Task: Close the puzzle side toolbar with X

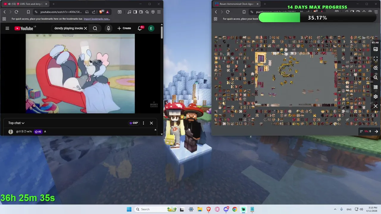Action: coord(376,106)
